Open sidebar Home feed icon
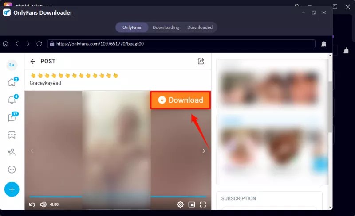This screenshot has width=355, height=216. point(12,82)
